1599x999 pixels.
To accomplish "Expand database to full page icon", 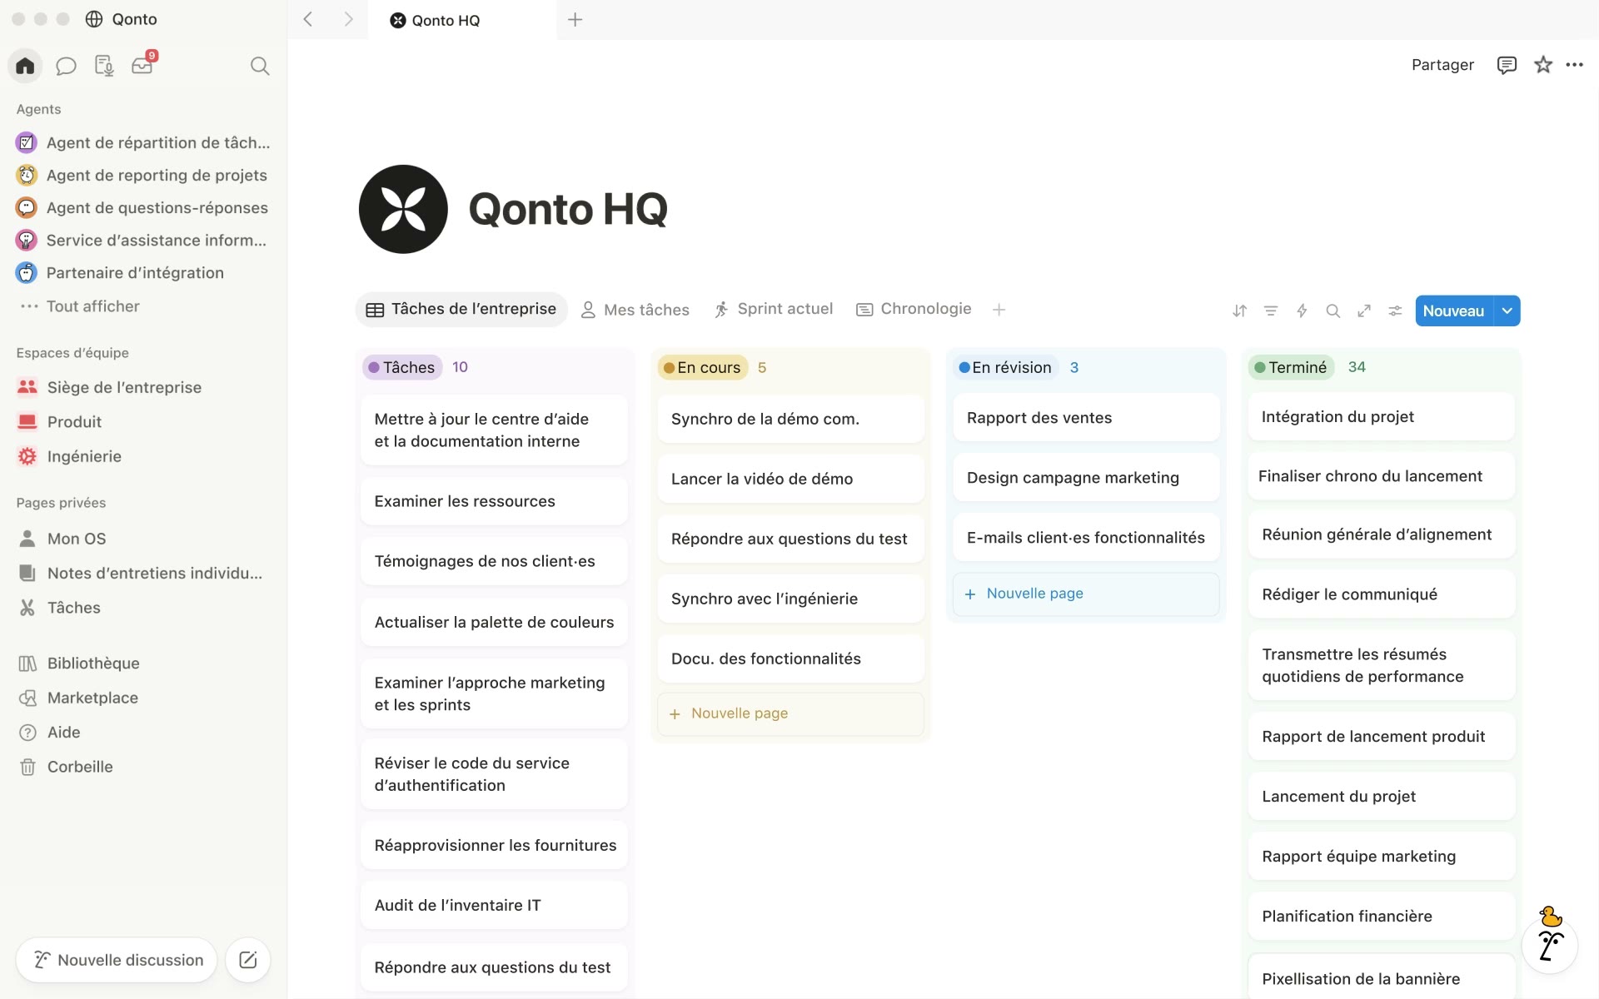I will click(x=1364, y=311).
